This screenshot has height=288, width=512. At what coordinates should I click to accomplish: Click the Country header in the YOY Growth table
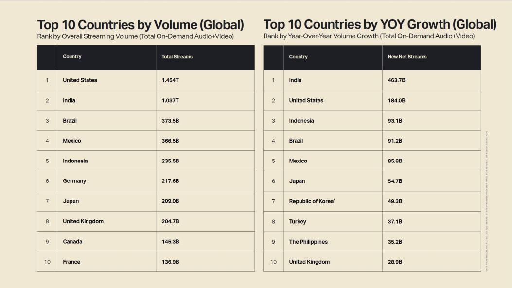coord(298,57)
